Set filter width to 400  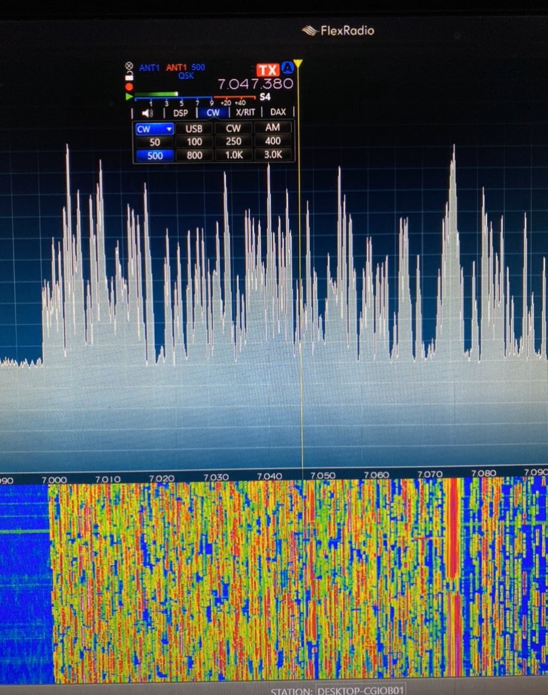(x=273, y=141)
